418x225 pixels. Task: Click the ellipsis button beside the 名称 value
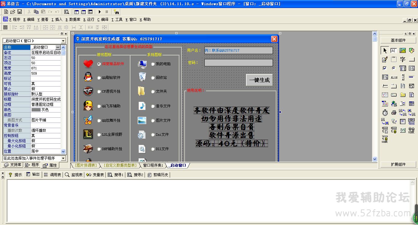click(x=58, y=47)
